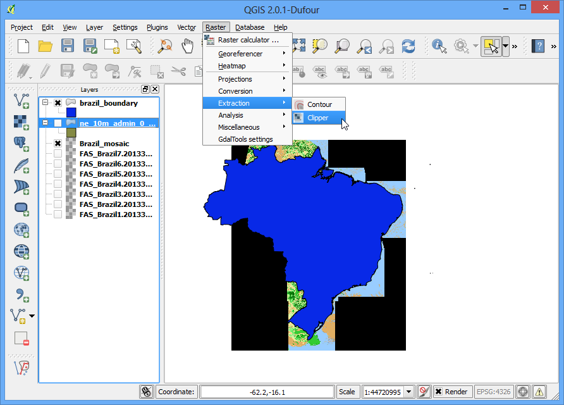Toggle visibility of Brazil_mosaic layer
The width and height of the screenshot is (564, 405).
pos(58,143)
